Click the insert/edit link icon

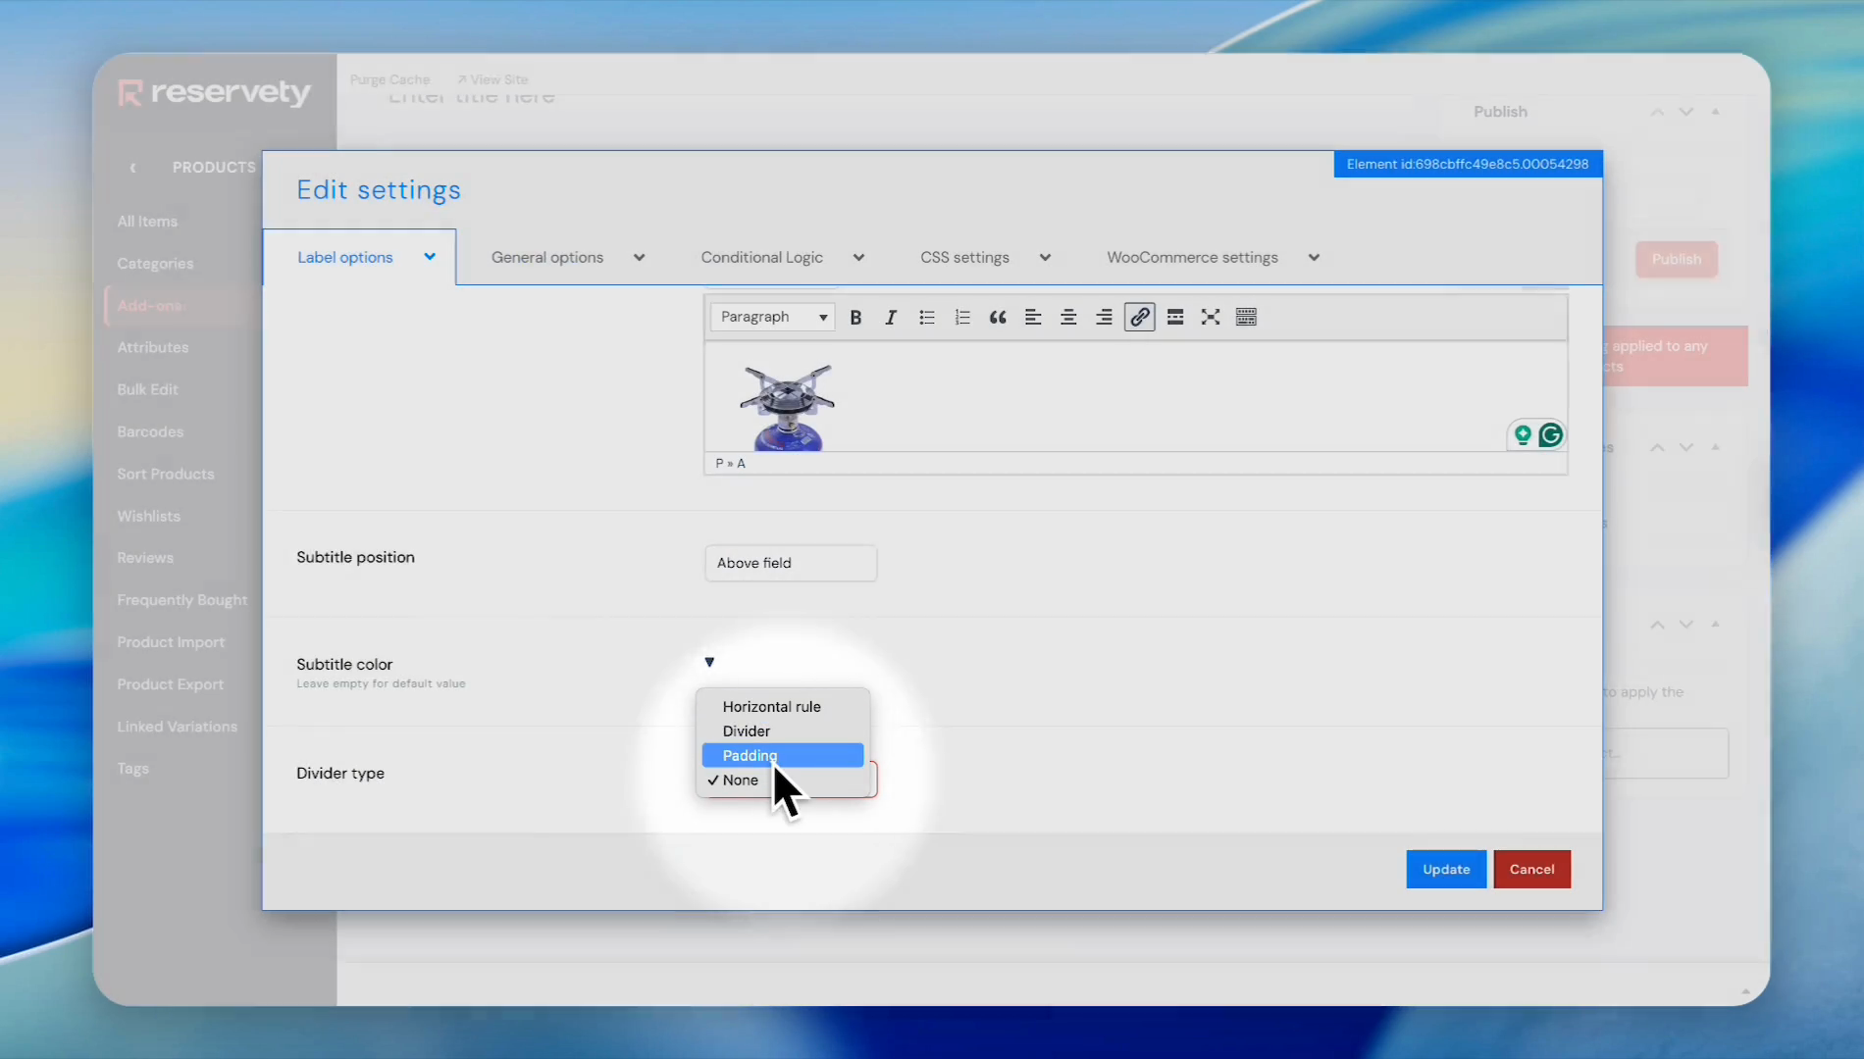point(1139,318)
